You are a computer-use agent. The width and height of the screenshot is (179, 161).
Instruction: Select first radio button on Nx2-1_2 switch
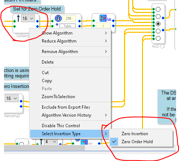(158, 9)
